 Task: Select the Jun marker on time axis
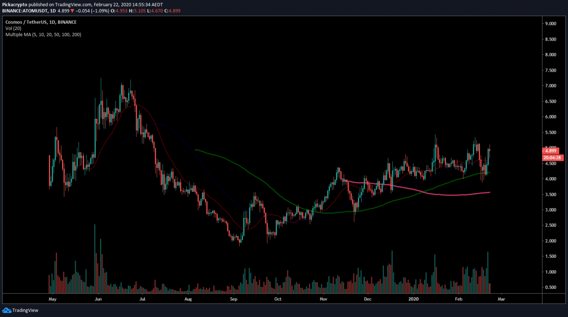coord(98,299)
